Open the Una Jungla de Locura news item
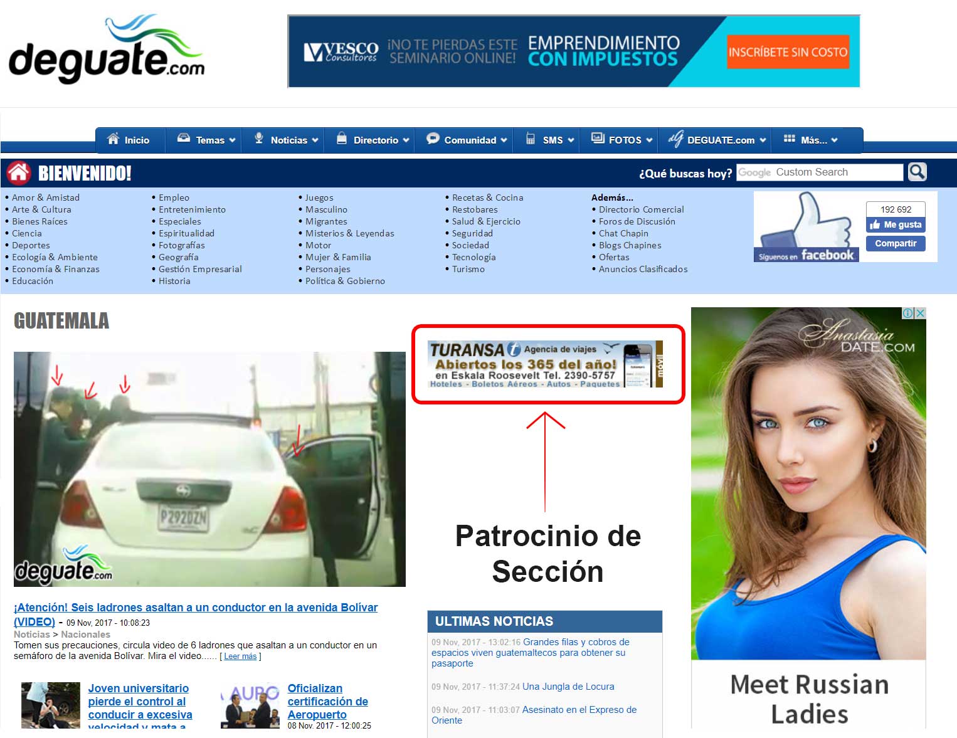This screenshot has height=738, width=957. pyautogui.click(x=568, y=687)
